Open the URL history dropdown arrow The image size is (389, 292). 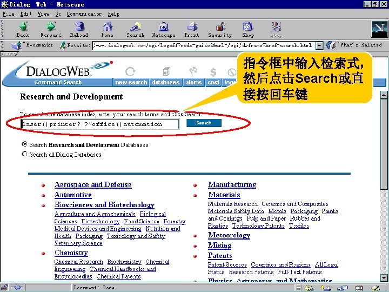(319, 45)
